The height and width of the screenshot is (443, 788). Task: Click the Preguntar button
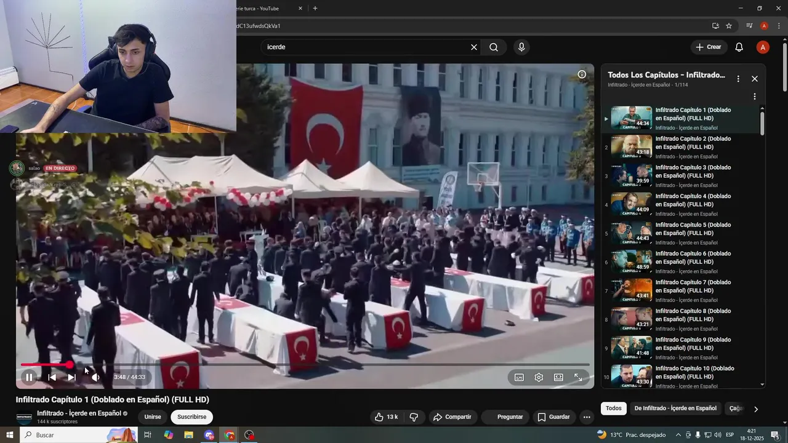(505, 417)
